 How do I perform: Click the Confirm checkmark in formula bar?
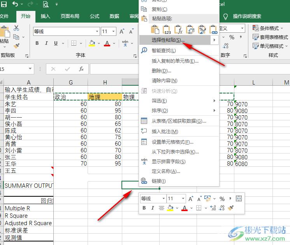point(67,69)
